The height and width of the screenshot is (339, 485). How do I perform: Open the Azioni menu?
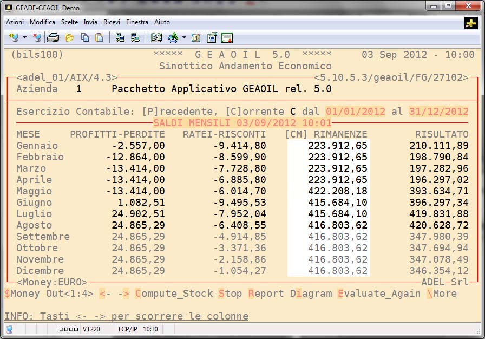[x=15, y=22]
